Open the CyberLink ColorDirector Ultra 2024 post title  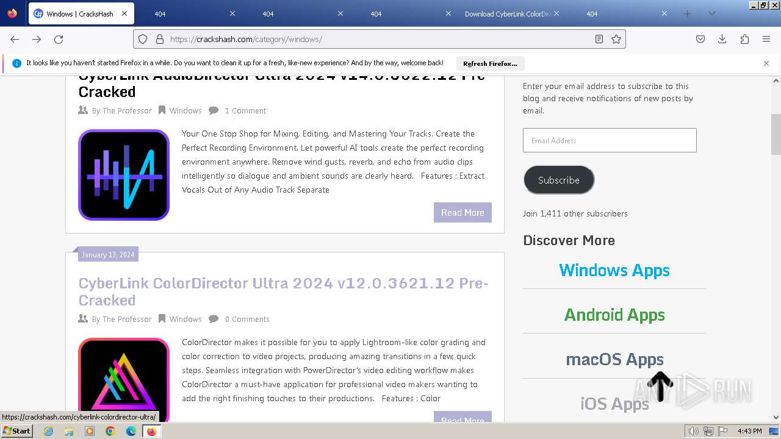284,291
